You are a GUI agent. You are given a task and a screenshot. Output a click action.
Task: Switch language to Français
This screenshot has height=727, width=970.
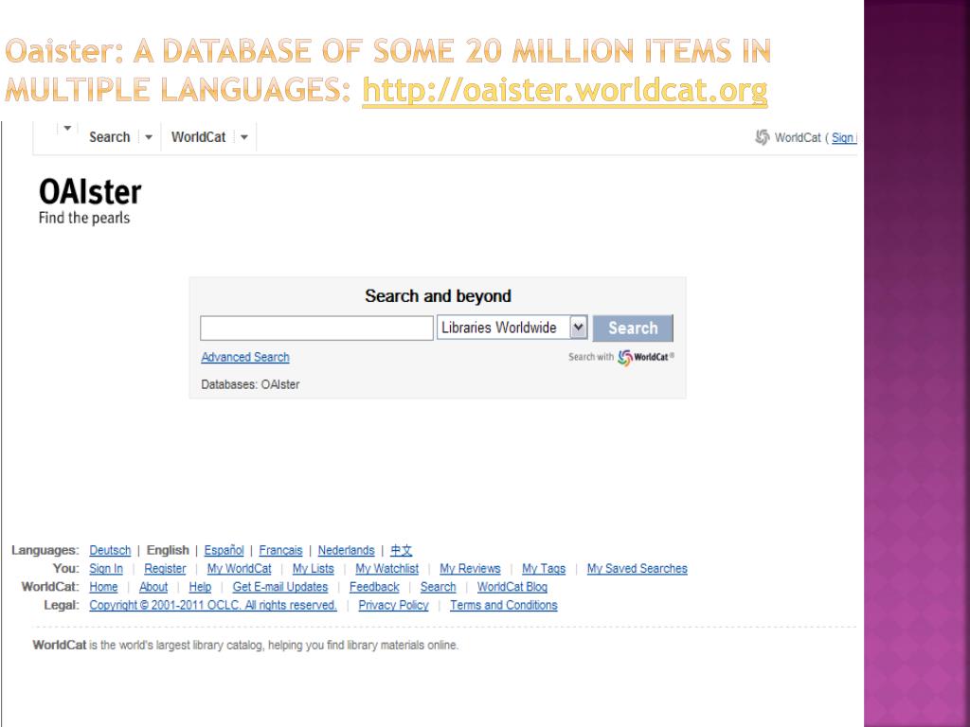(x=280, y=550)
